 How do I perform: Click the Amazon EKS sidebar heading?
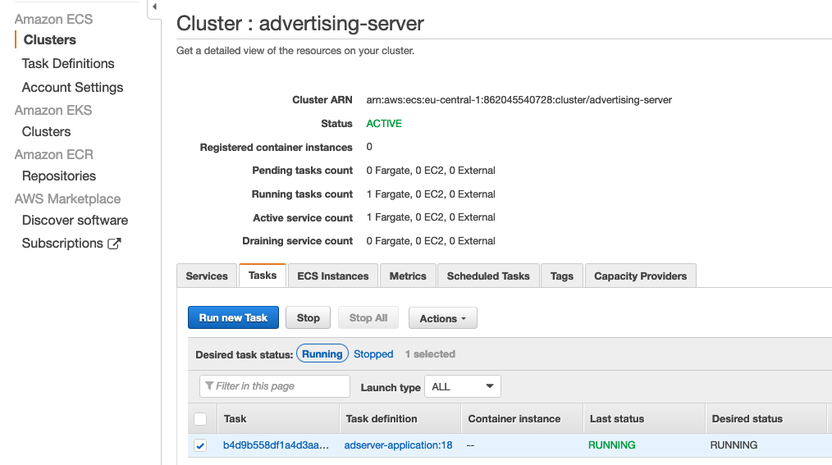point(53,110)
